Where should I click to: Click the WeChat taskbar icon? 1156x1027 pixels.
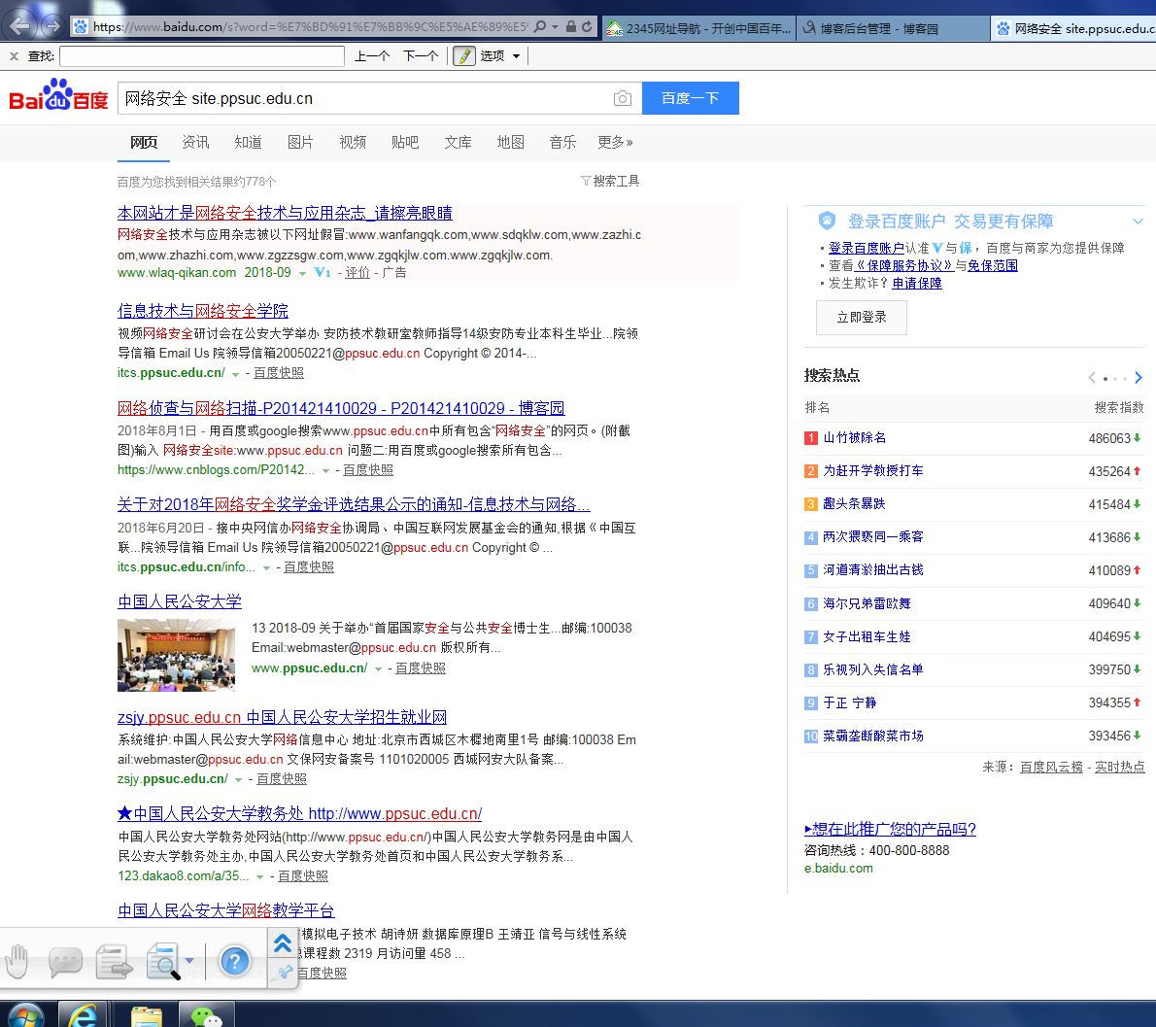(x=206, y=1014)
